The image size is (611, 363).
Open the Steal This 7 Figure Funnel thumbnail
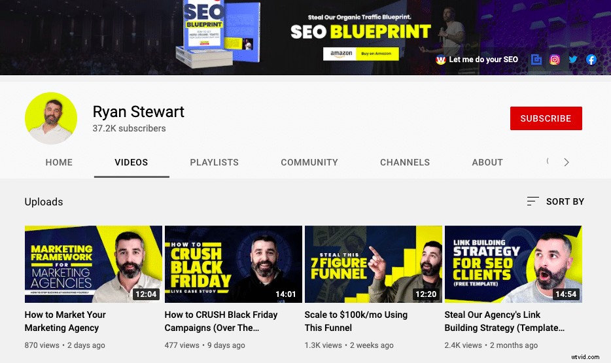(x=374, y=264)
